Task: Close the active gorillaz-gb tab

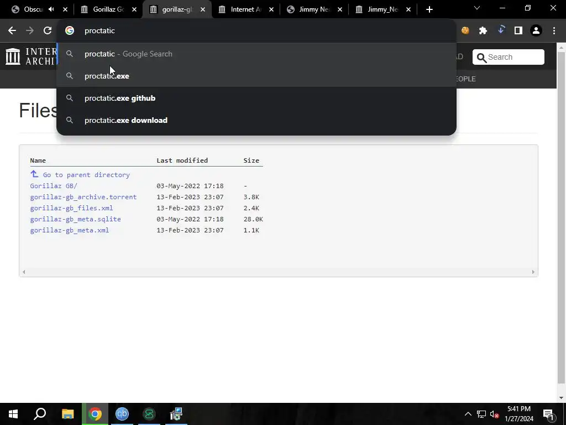Action: point(203,9)
